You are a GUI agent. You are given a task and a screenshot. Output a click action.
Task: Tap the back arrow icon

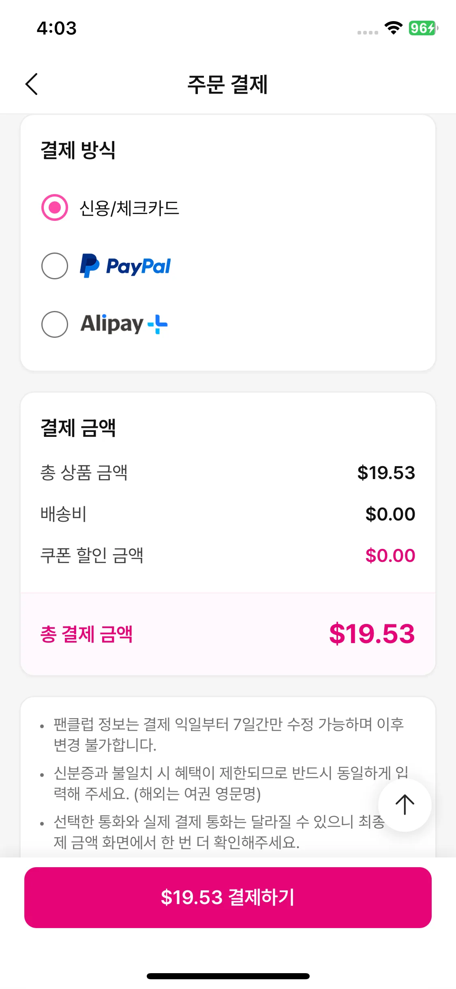coord(32,84)
